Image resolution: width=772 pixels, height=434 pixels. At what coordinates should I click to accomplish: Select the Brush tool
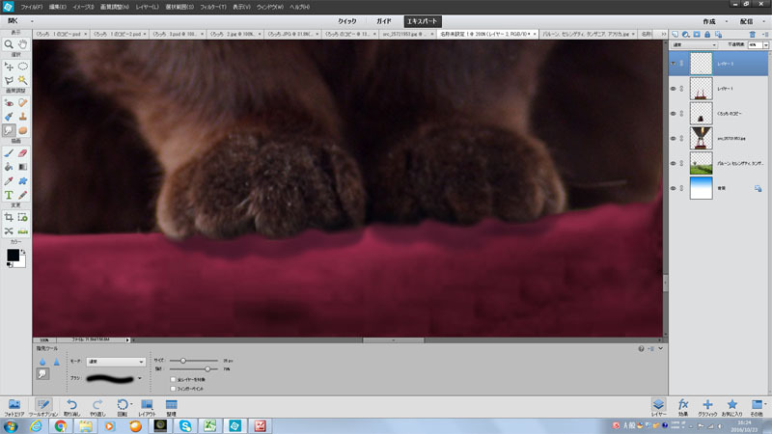click(x=9, y=153)
